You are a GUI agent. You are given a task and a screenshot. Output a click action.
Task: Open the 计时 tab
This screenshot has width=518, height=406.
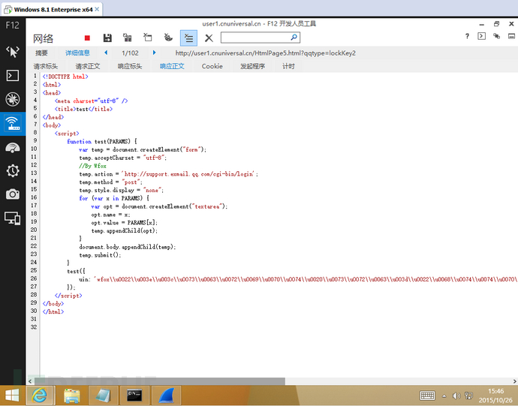tap(288, 66)
